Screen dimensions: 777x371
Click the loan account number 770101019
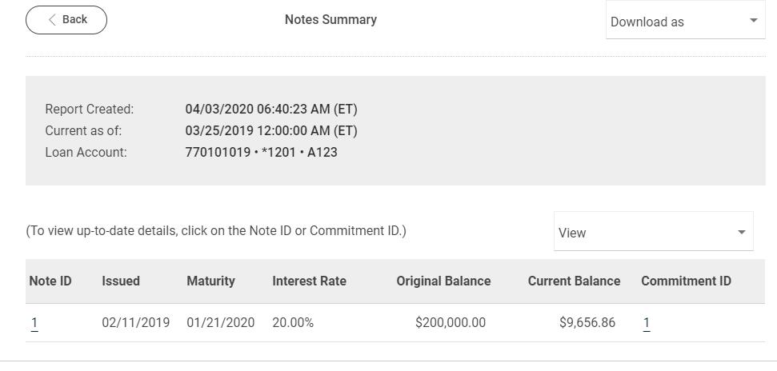click(x=218, y=152)
